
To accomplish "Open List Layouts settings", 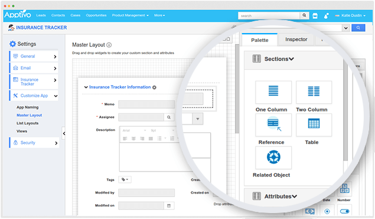I will [28, 123].
